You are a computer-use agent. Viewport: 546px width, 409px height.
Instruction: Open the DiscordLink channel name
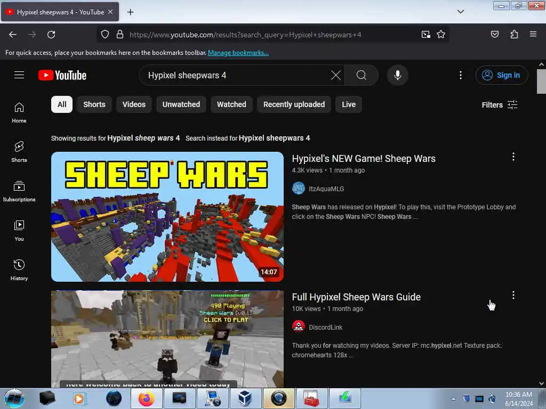pyautogui.click(x=326, y=328)
